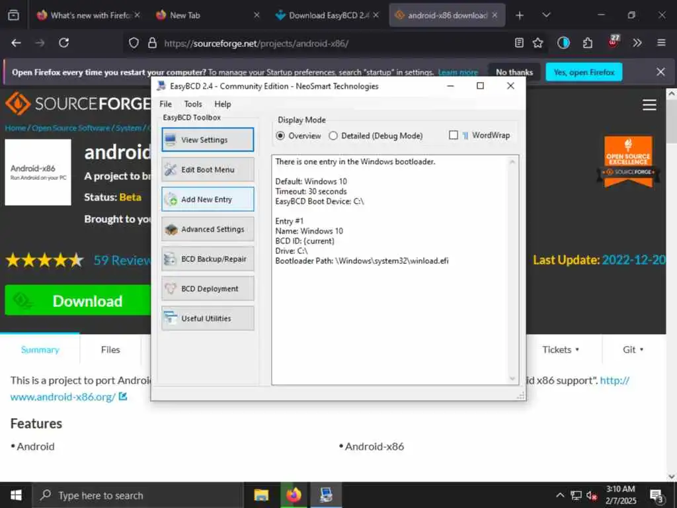Reload the page in Firefox
The image size is (677, 508).
click(x=64, y=43)
